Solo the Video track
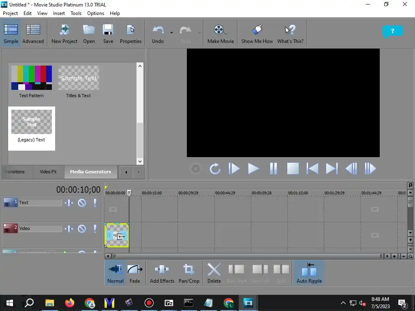This screenshot has height=311, width=415. click(95, 229)
